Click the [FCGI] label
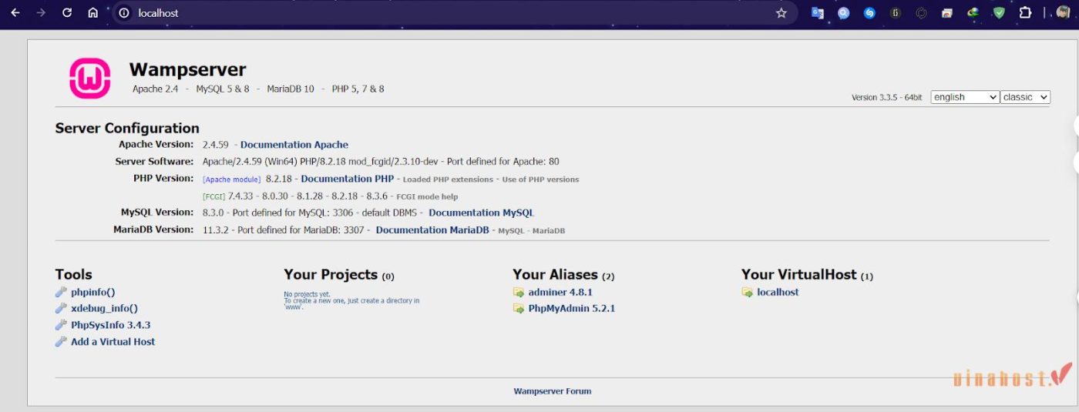The height and width of the screenshot is (412, 1079). (213, 196)
